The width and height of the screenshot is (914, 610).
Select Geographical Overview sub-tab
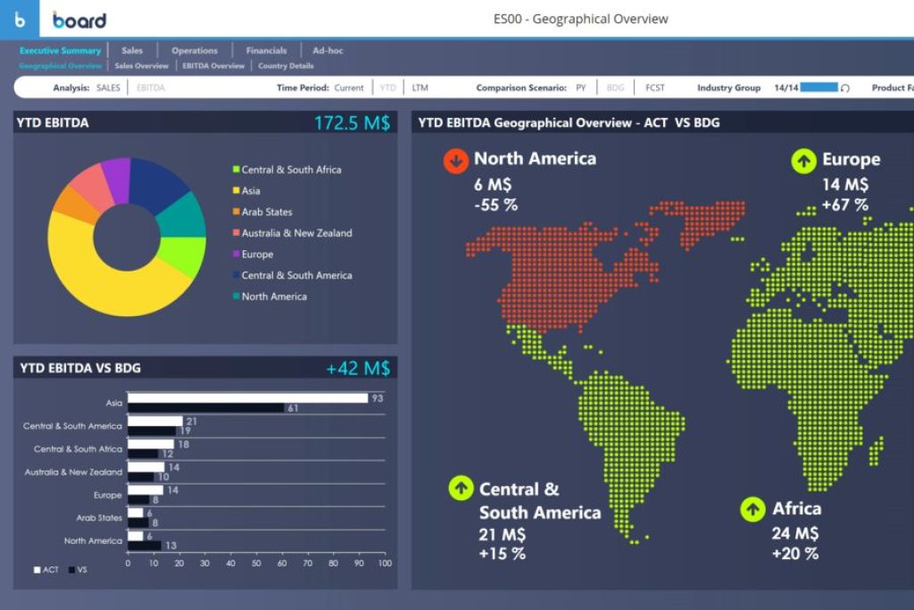[60, 66]
